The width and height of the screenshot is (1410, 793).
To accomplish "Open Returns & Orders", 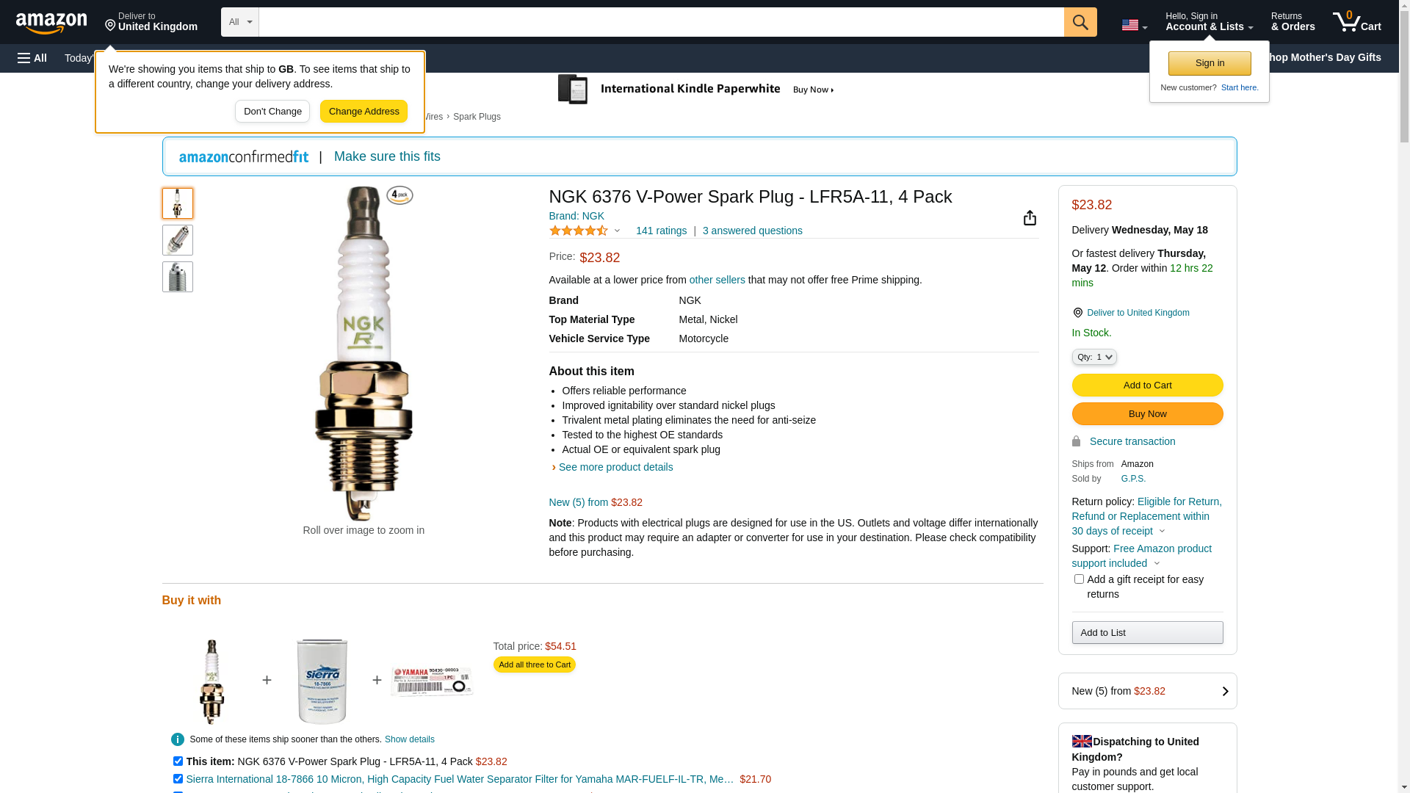I will tap(1292, 22).
